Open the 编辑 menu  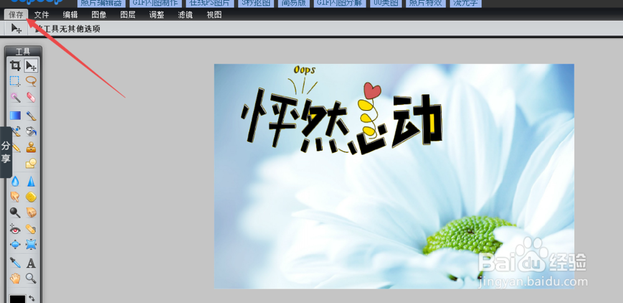(70, 15)
